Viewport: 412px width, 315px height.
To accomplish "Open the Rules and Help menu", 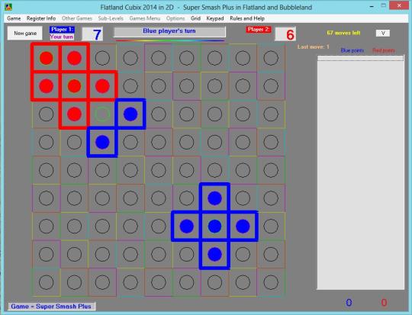I will 247,18.
